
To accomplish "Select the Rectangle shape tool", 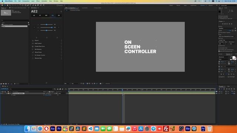I will (26, 5).
